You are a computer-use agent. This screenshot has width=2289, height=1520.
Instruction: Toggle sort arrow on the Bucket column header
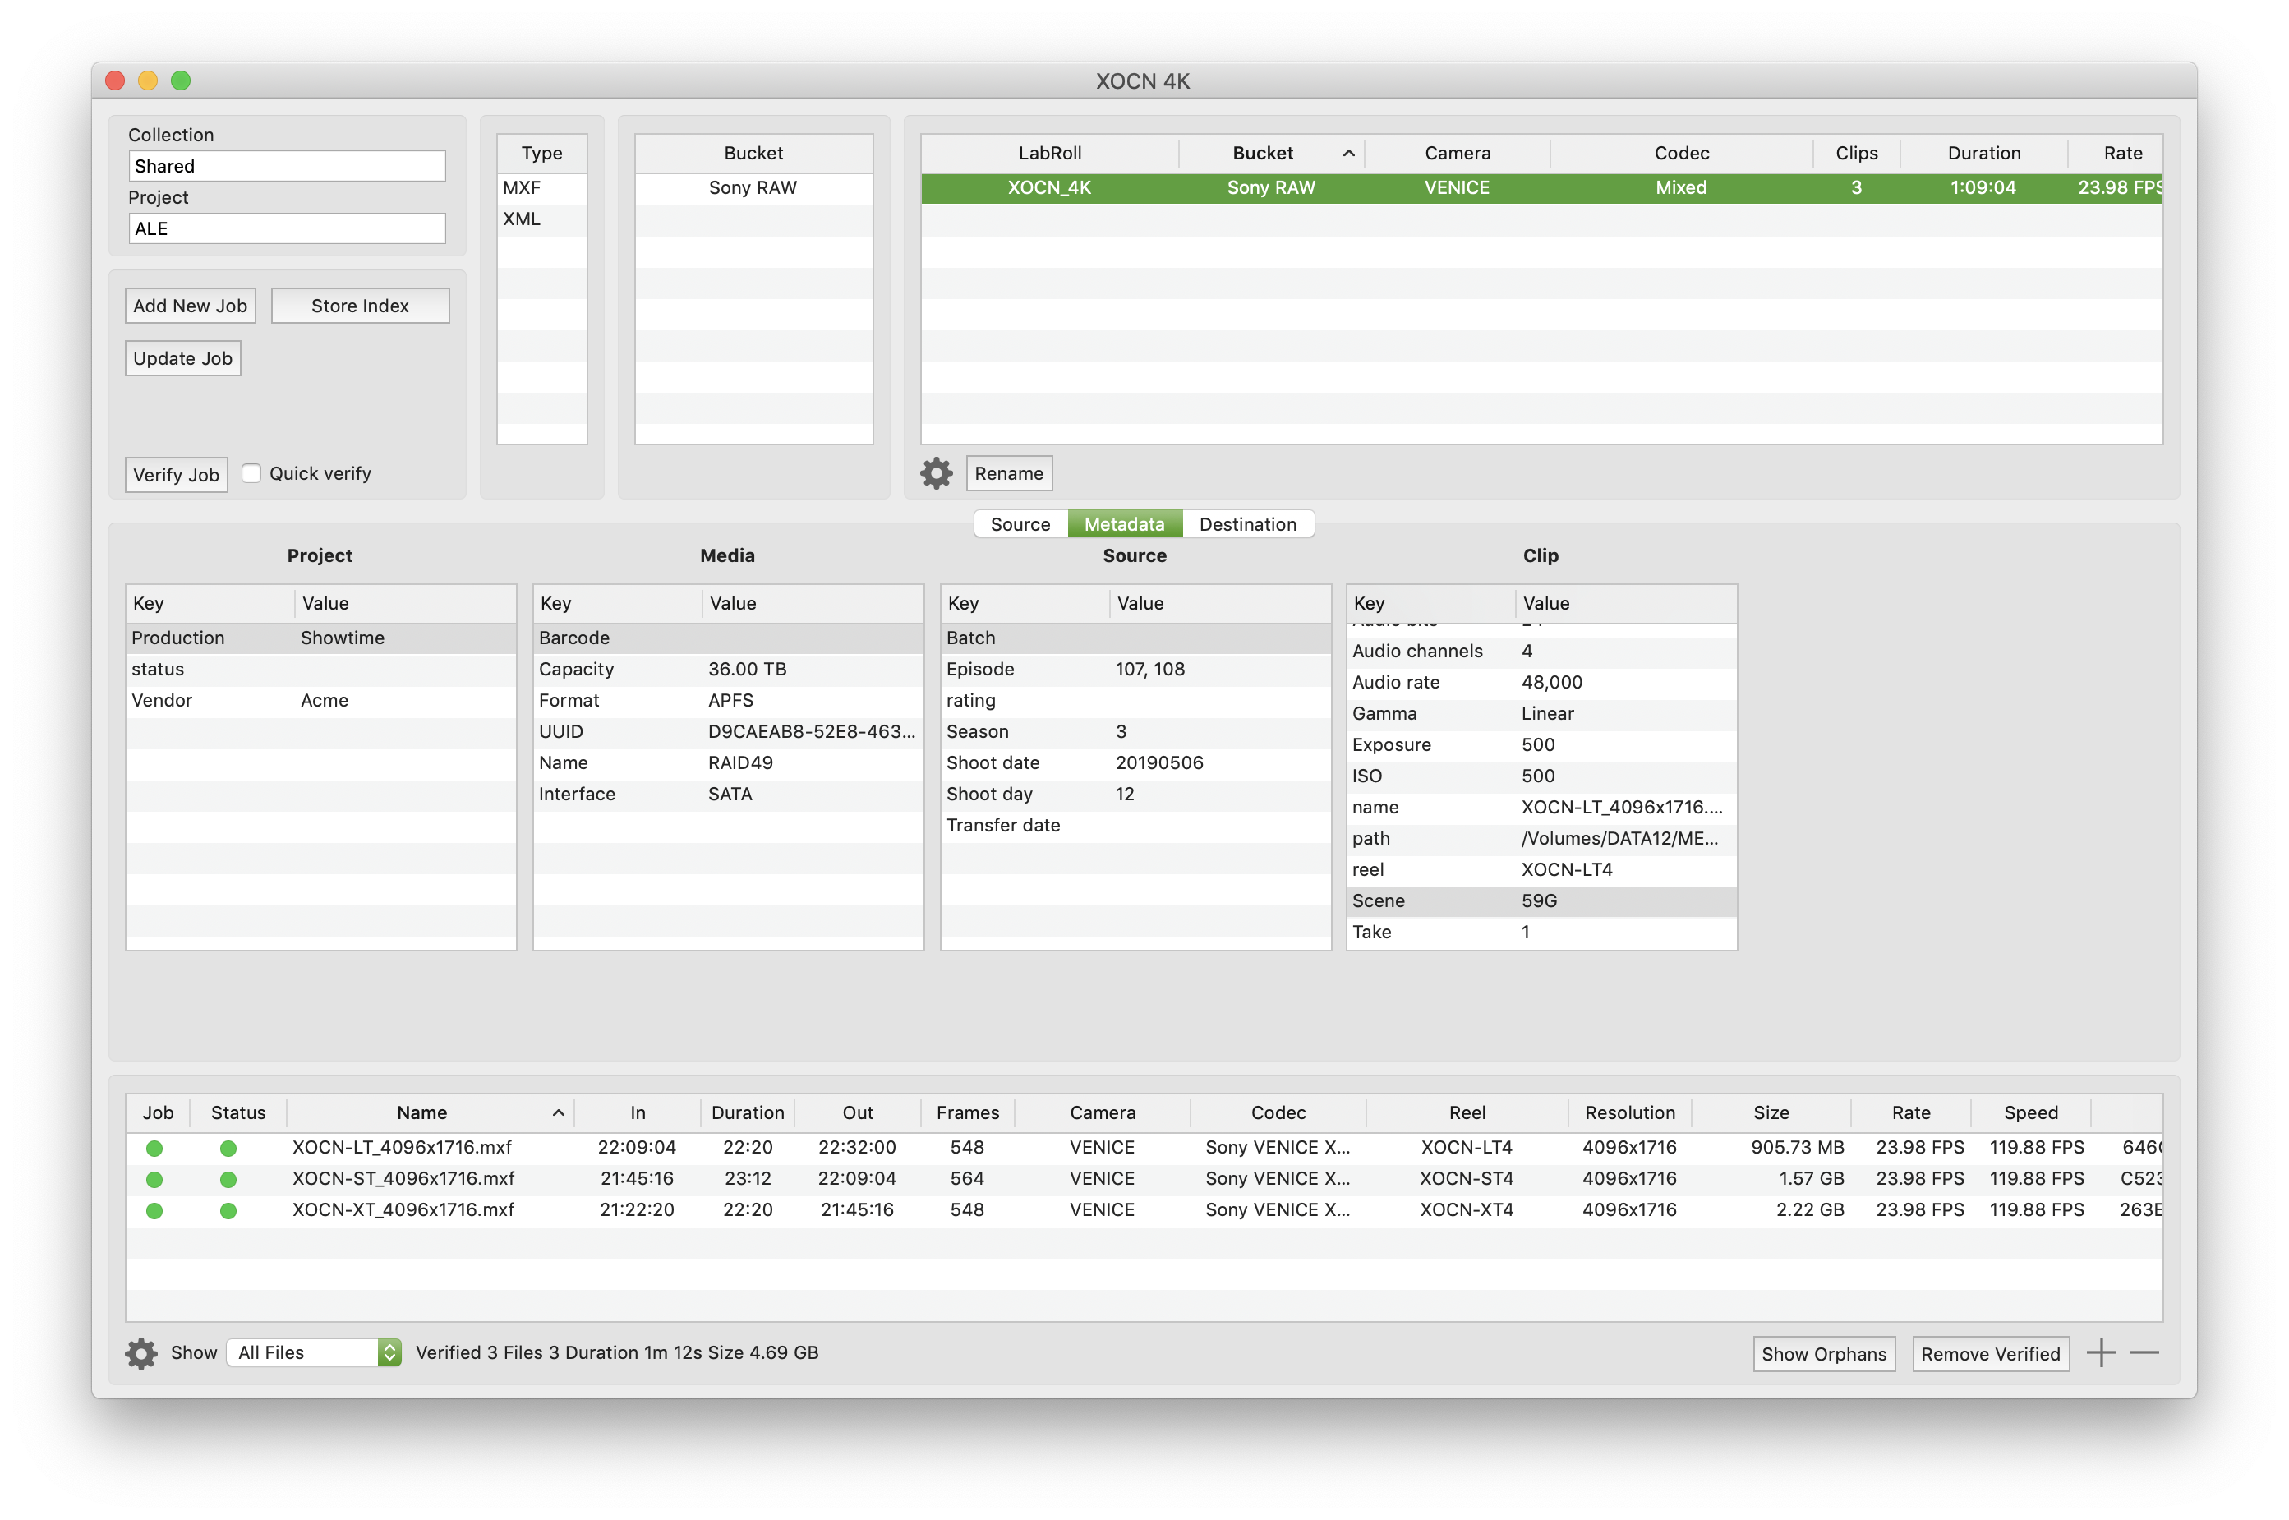pyautogui.click(x=1348, y=153)
